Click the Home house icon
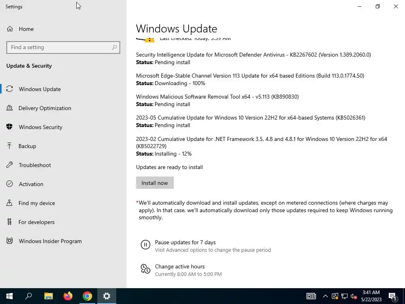The height and width of the screenshot is (304, 405). (10, 28)
